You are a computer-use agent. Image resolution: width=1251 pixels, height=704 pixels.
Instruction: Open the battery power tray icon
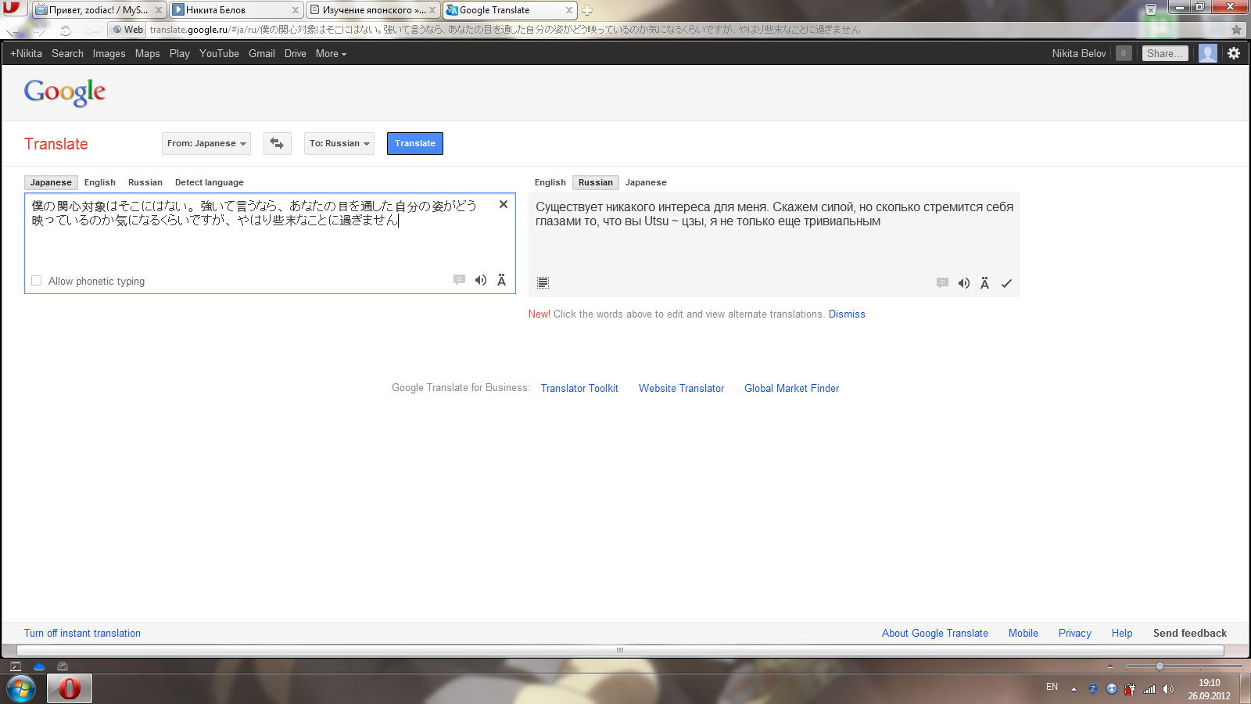1130,689
